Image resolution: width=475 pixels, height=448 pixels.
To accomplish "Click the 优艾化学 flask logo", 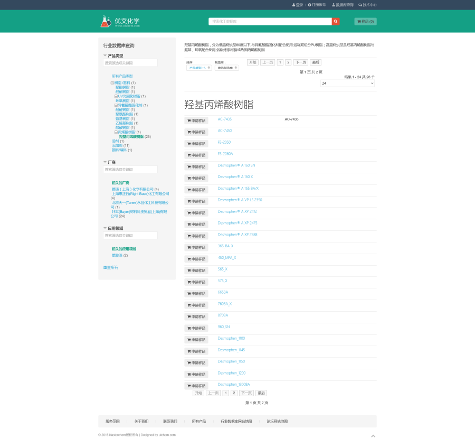I will pos(106,22).
